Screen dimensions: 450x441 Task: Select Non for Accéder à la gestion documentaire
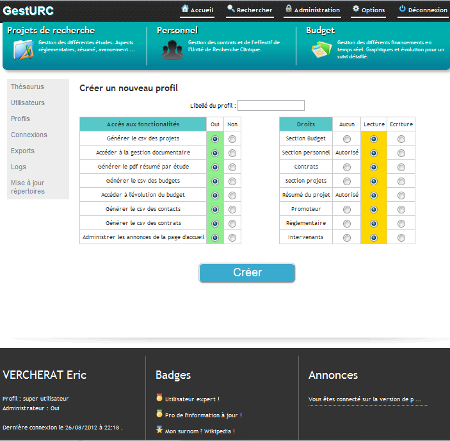pyautogui.click(x=232, y=153)
